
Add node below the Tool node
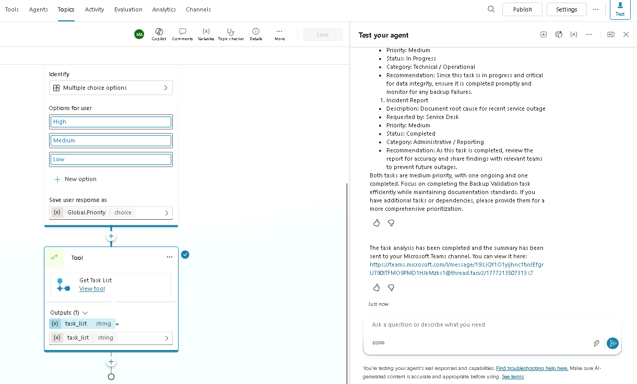111,362
